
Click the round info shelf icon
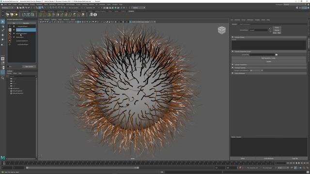point(95,14)
